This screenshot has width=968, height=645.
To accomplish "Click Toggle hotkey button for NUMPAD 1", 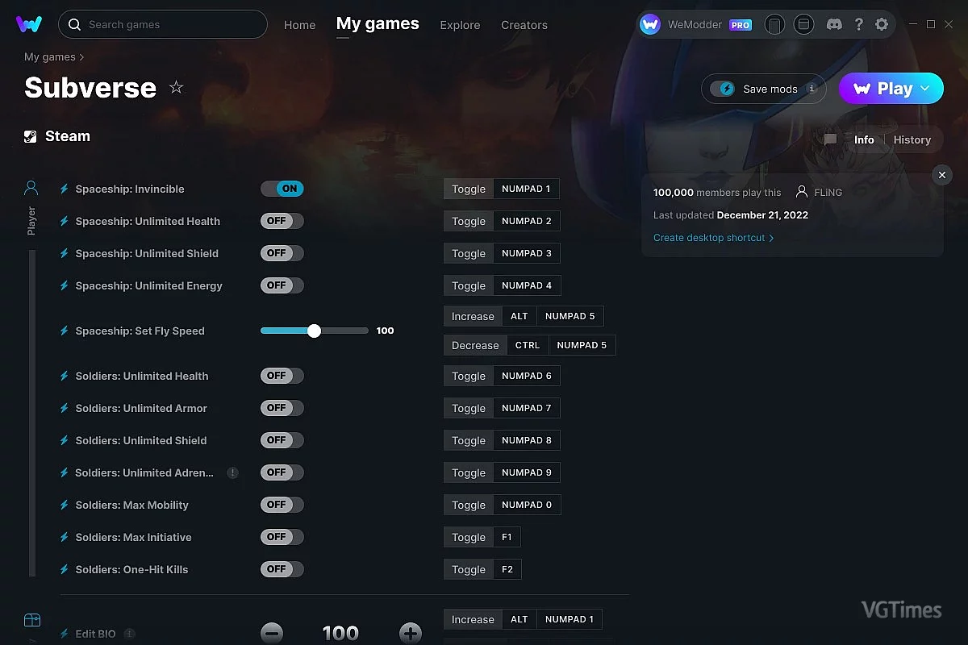I will (469, 189).
